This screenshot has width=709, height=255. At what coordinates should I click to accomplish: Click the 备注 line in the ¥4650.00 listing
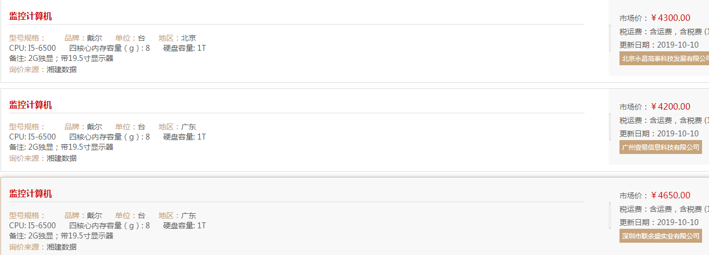point(61,236)
